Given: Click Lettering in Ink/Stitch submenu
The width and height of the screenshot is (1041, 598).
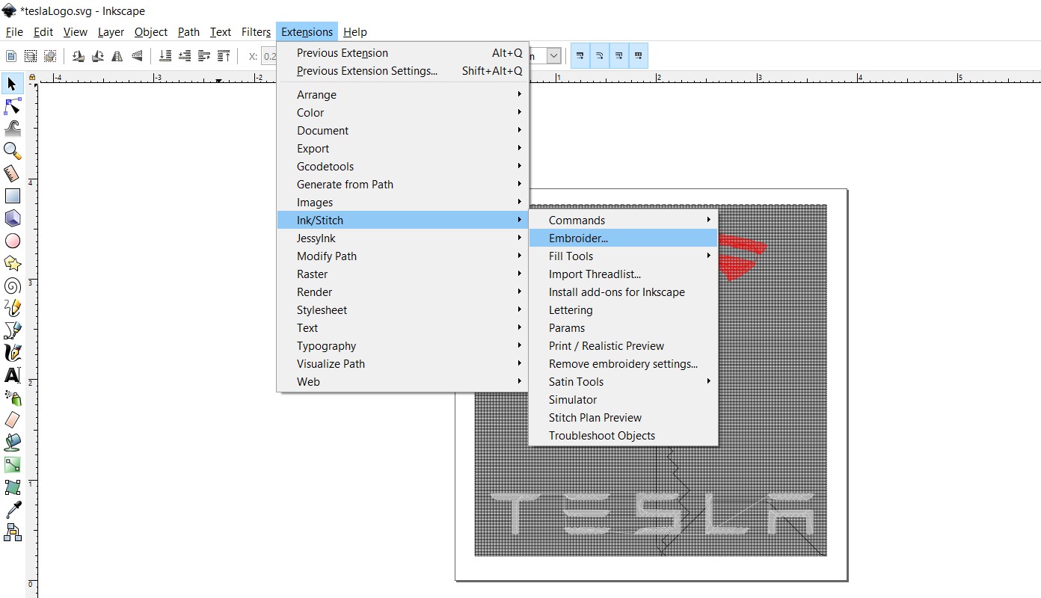Looking at the screenshot, I should pyautogui.click(x=624, y=310).
